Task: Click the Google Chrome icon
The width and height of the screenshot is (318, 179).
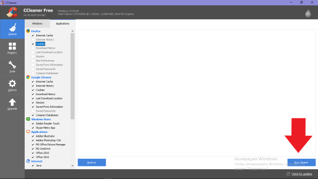Action: pos(28,77)
